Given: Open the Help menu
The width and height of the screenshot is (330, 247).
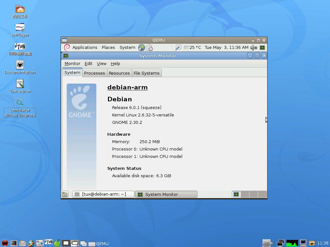Looking at the screenshot, I should (x=115, y=64).
